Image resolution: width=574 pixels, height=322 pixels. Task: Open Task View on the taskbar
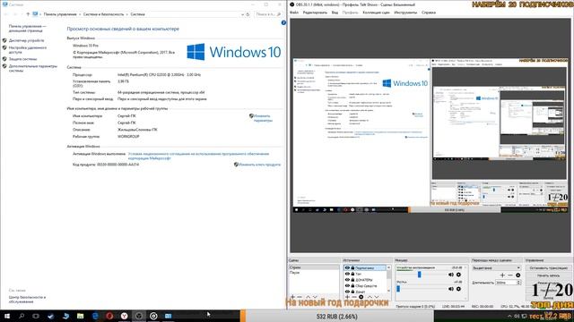[x=36, y=316]
